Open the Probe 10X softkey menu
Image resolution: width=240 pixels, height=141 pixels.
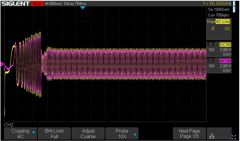click(x=122, y=133)
